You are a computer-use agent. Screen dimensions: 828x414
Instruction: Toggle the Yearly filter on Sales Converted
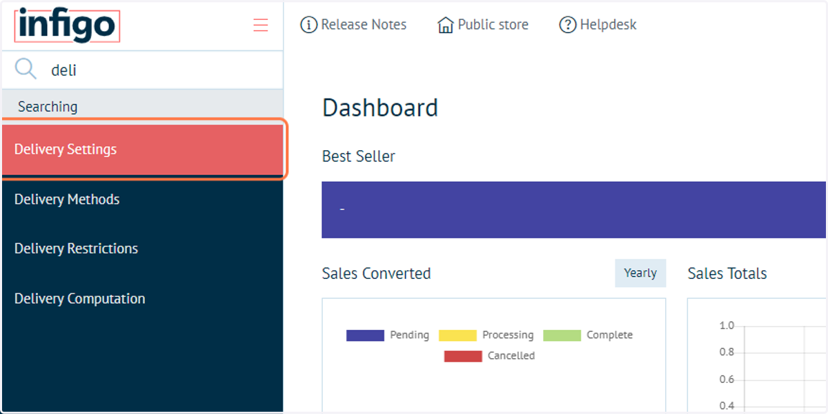(640, 273)
